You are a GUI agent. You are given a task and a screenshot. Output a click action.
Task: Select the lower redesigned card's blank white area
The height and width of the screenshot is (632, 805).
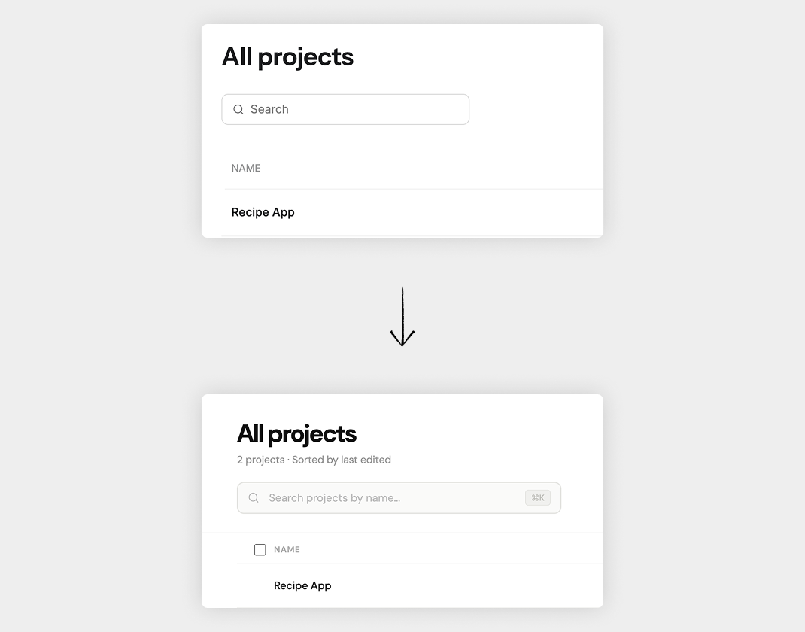[512, 436]
